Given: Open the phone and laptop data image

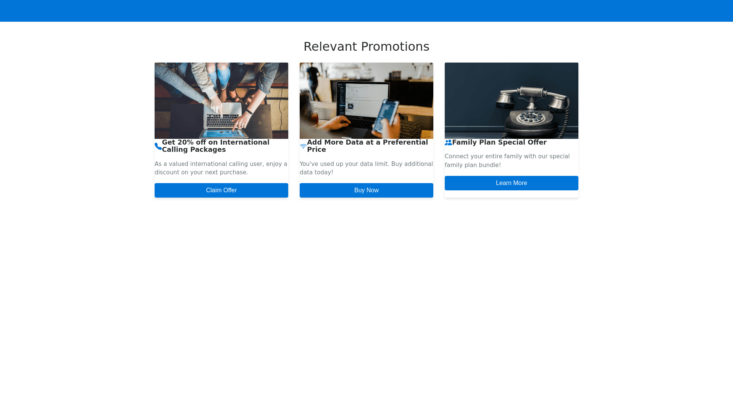Looking at the screenshot, I should click(x=366, y=100).
